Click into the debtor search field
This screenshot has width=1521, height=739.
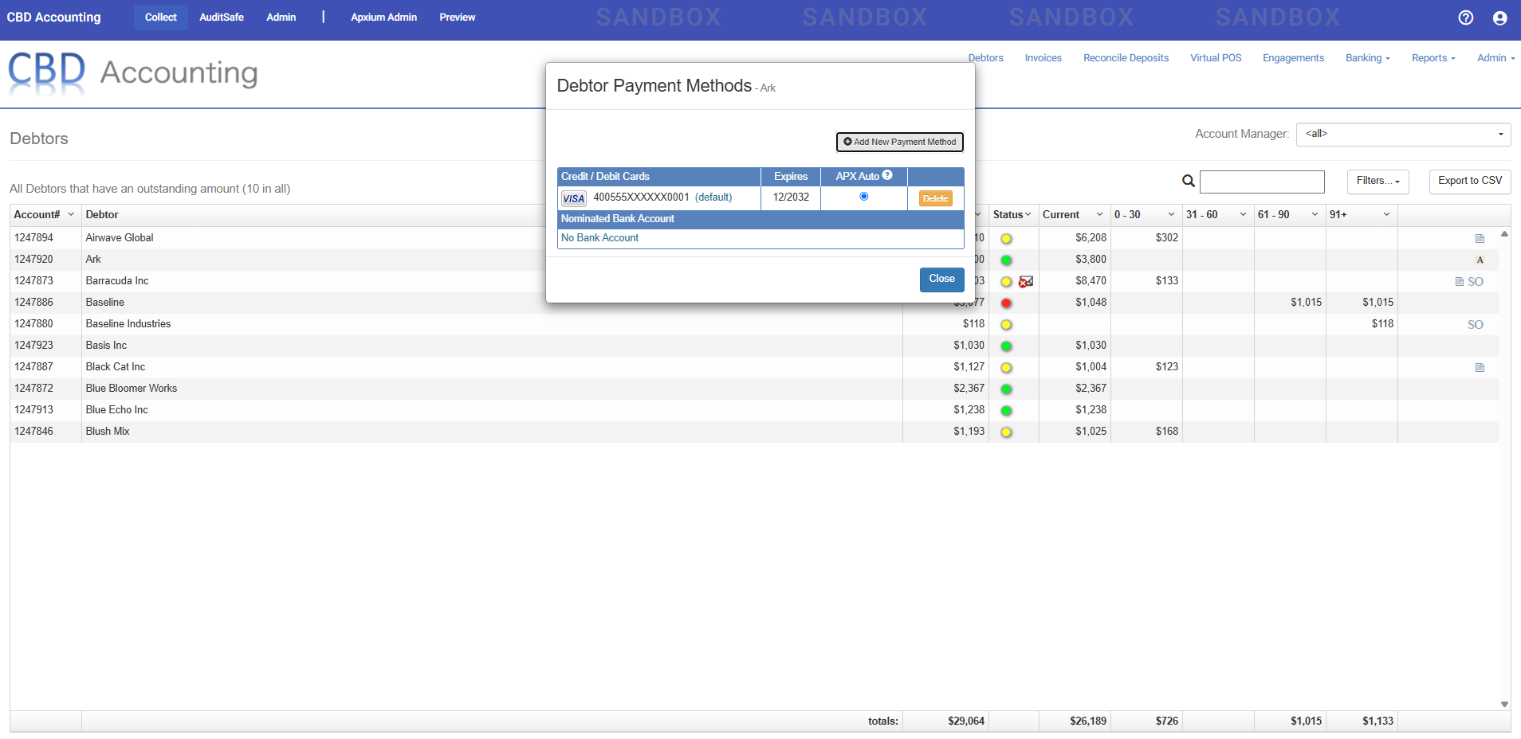click(x=1262, y=182)
